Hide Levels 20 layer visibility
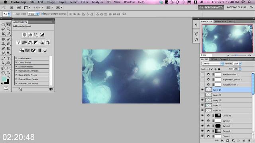 (202, 116)
